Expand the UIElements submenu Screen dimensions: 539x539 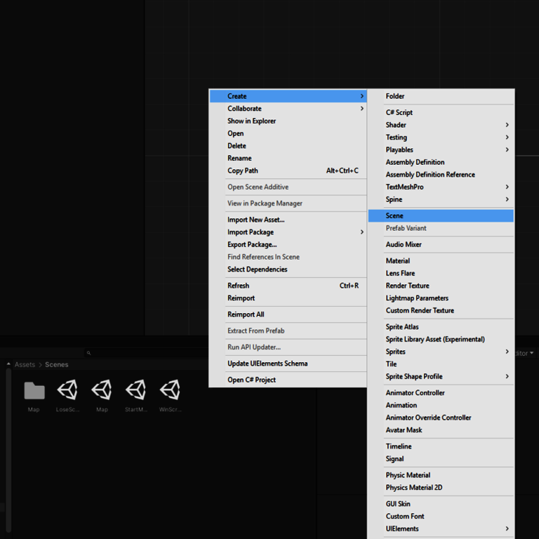(x=441, y=528)
